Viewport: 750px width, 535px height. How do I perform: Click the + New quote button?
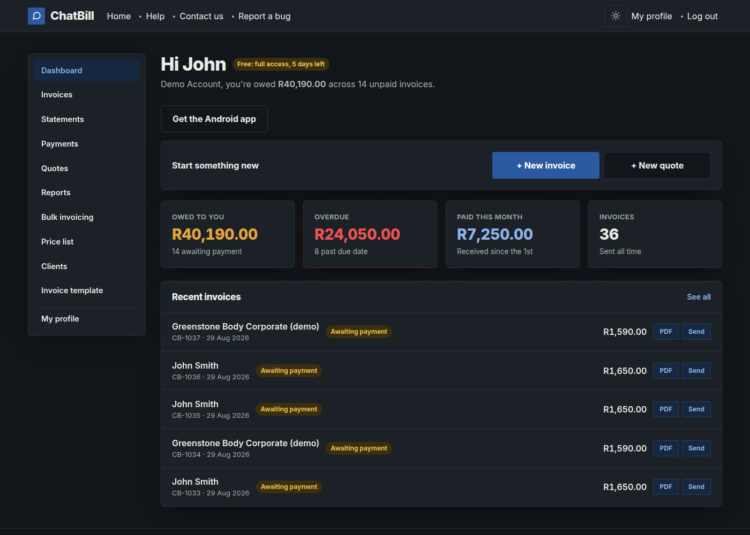657,165
